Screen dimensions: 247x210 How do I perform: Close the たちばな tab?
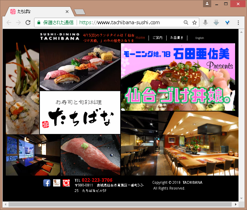pos(67,12)
